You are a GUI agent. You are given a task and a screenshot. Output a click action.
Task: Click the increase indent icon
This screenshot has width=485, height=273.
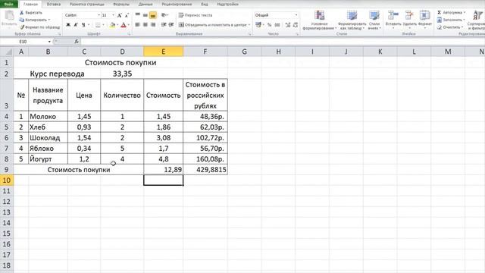pos(171,25)
